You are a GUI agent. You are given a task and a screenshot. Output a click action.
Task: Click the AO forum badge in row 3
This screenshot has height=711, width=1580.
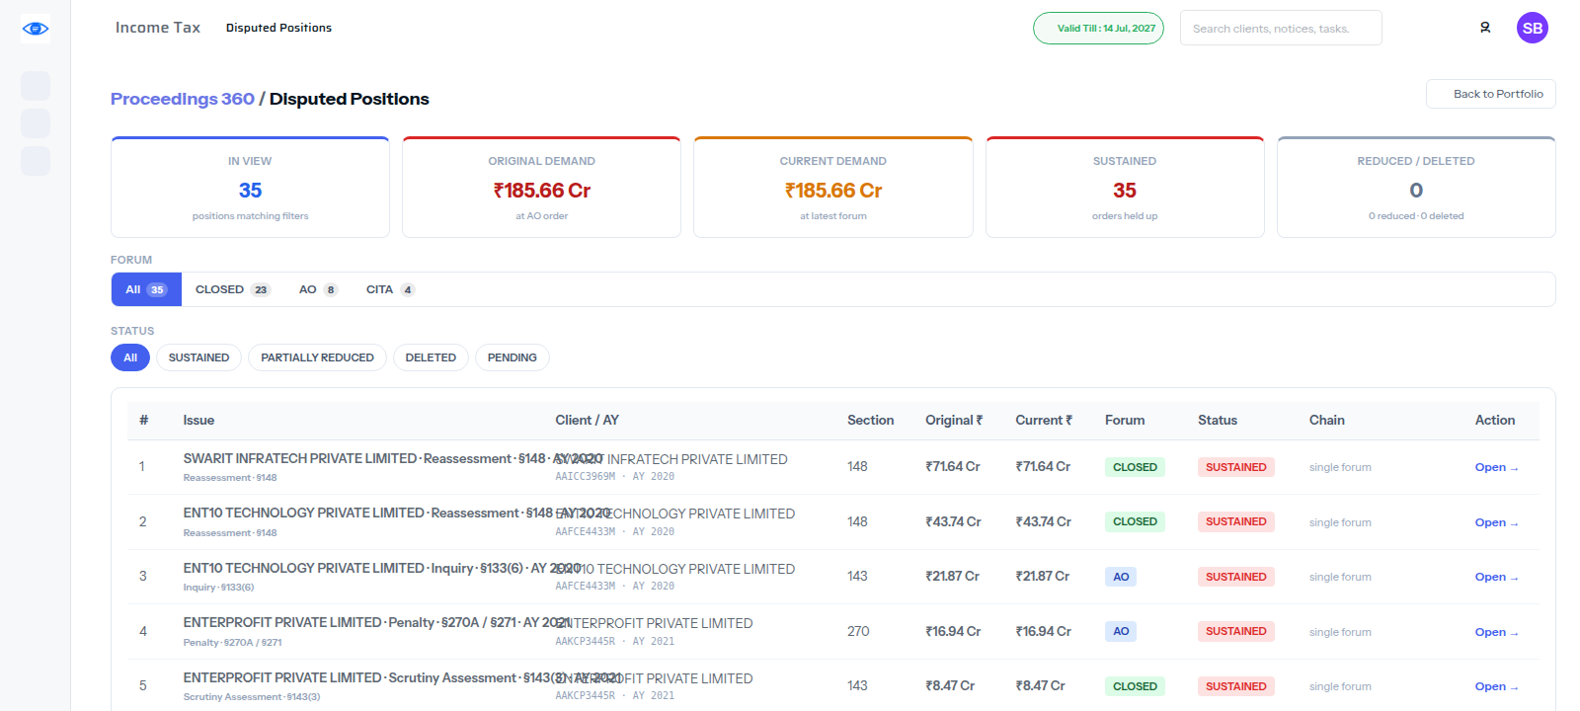(x=1121, y=577)
